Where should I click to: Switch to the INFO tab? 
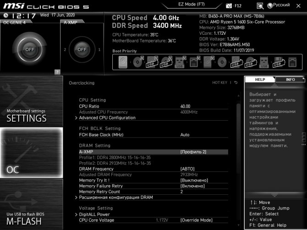coord(290,80)
